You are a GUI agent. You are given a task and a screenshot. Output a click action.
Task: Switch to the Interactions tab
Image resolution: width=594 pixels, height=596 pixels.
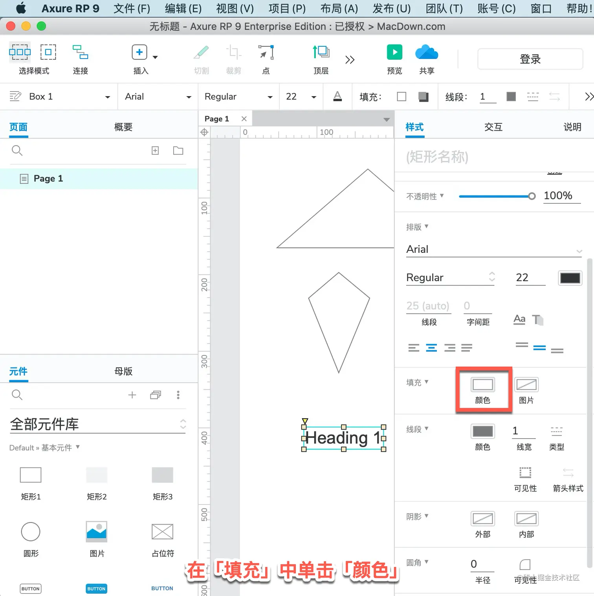coord(493,127)
